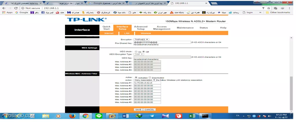Open the Facebook bookmark
Viewport: 296px width, 122px height.
47,12
